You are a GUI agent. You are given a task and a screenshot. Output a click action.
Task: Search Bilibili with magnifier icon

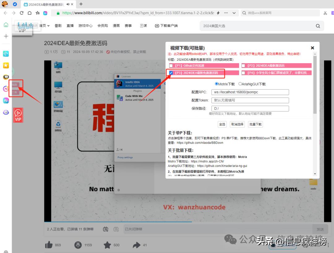tap(318, 26)
